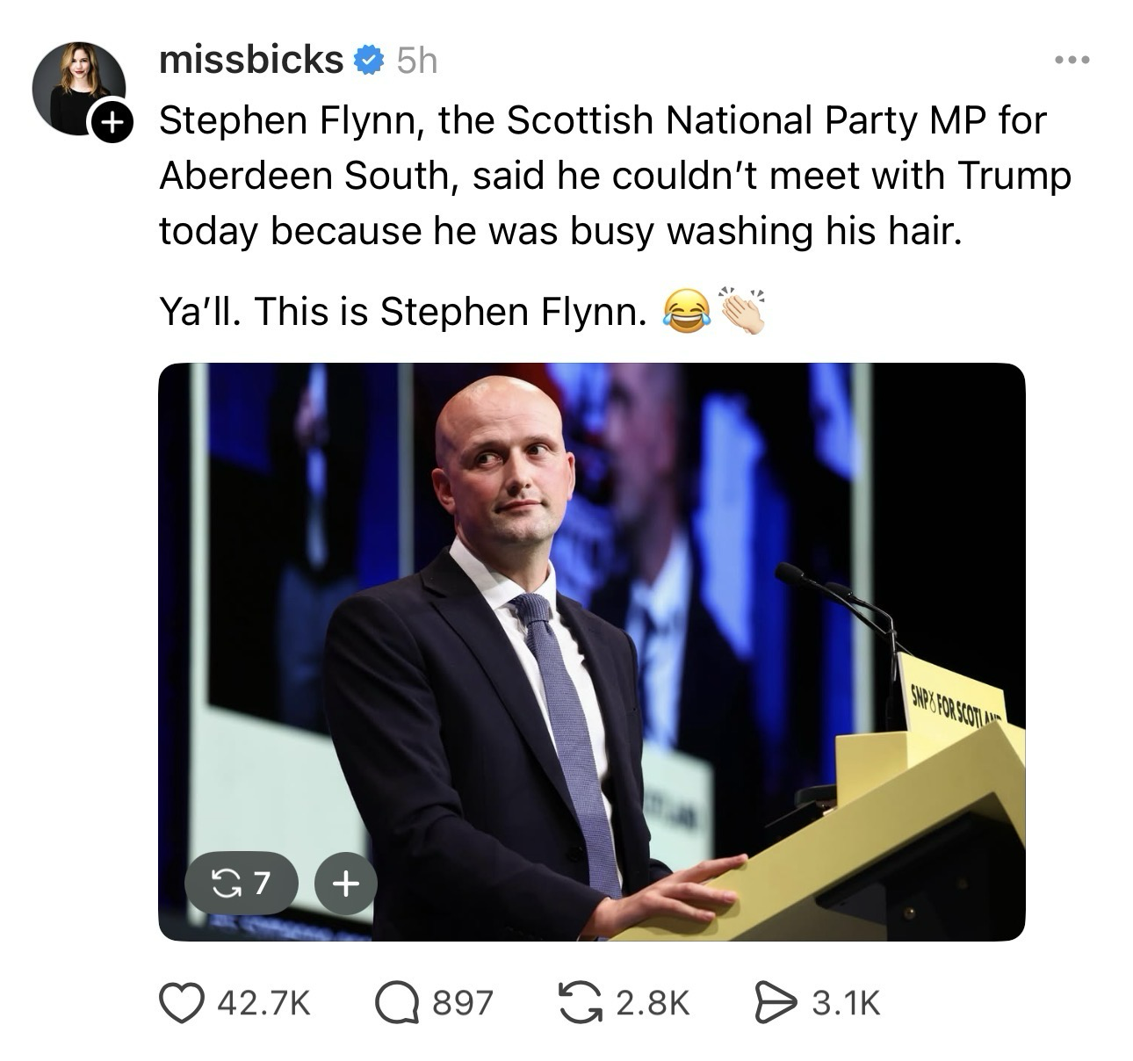Click the 42.7K likes count
The height and width of the screenshot is (1061, 1133).
tap(262, 1002)
